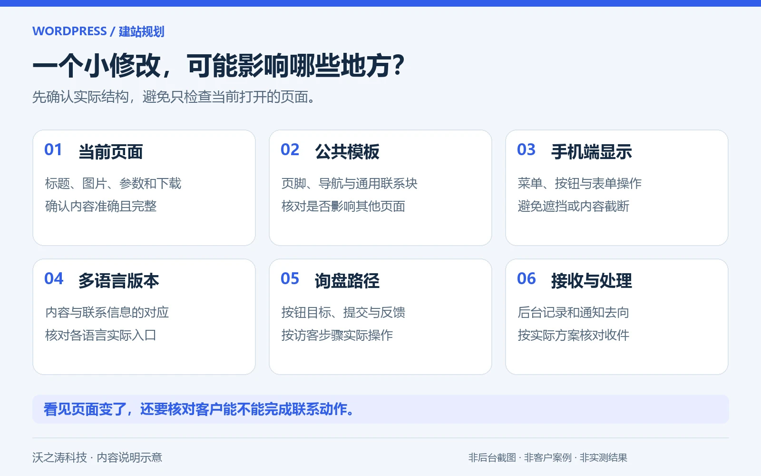Select the card heading '询盘路径'
761x476 pixels.
pos(347,281)
